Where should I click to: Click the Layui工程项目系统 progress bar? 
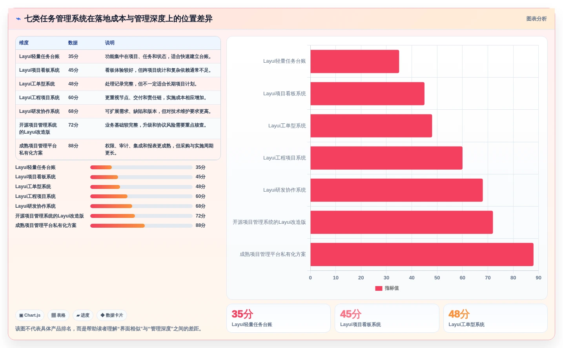click(x=141, y=196)
